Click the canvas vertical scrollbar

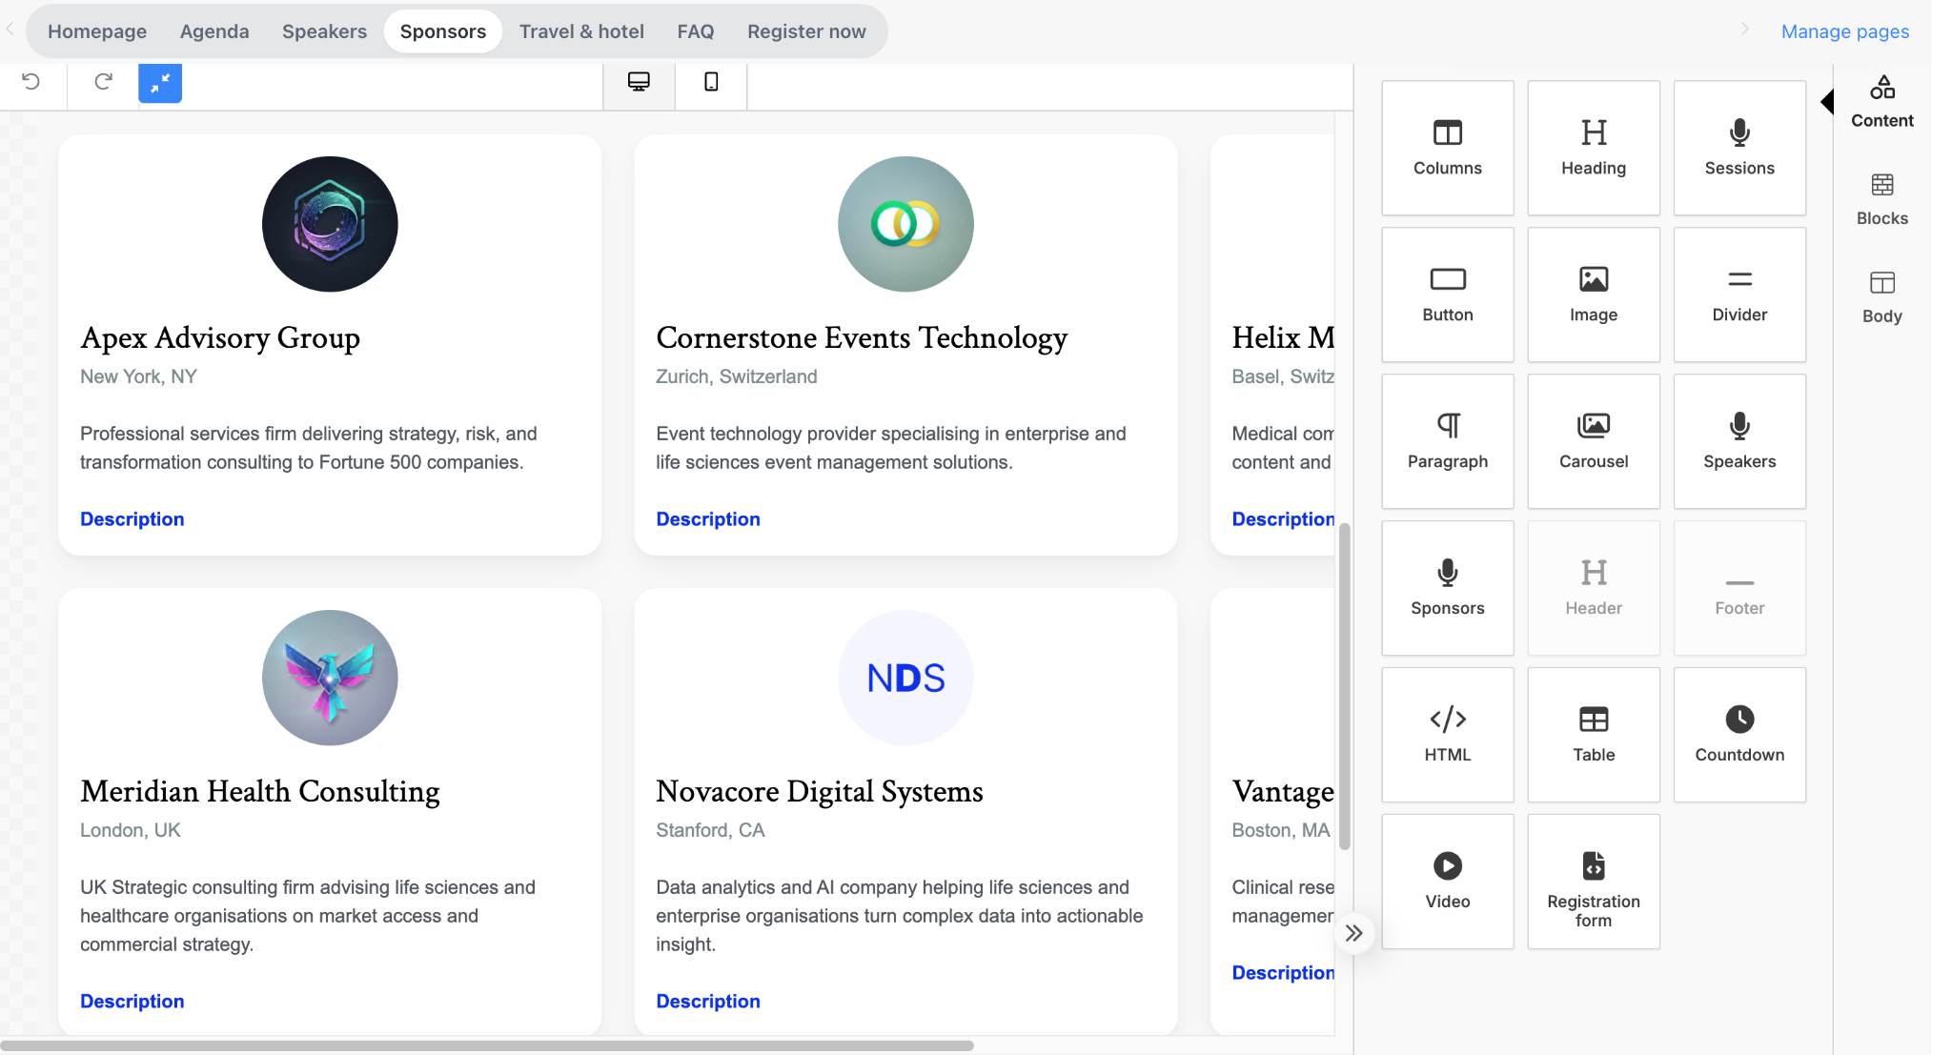pos(1345,686)
